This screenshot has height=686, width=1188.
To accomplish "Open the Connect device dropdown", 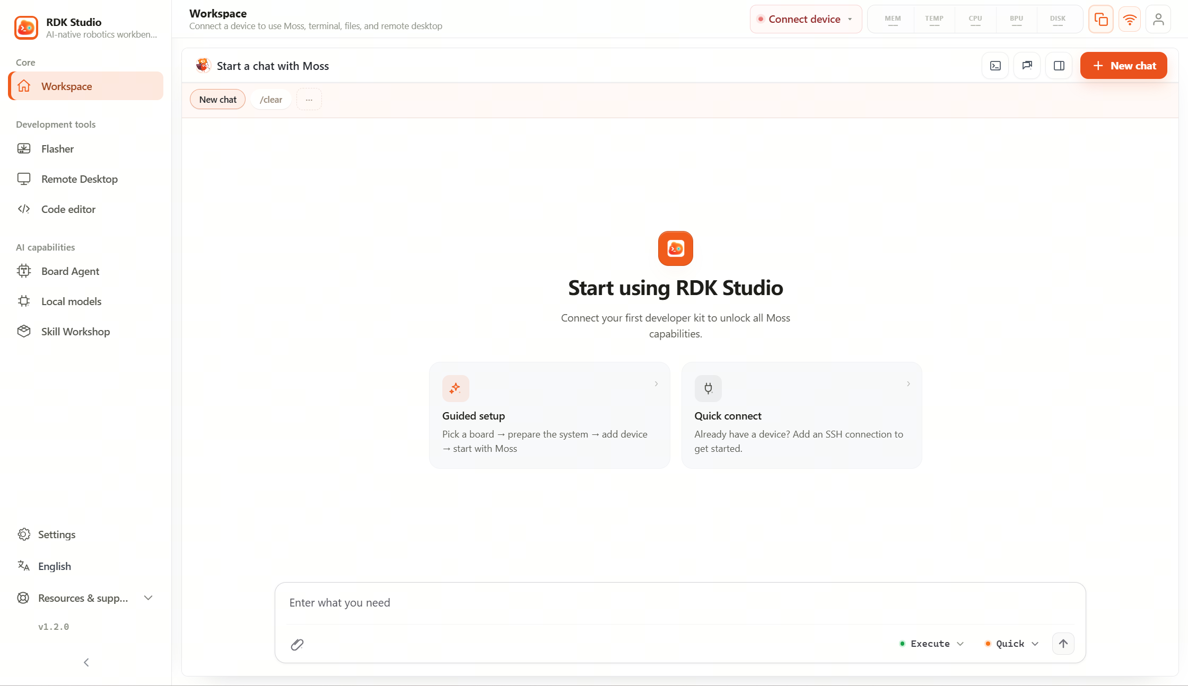I will [x=806, y=19].
